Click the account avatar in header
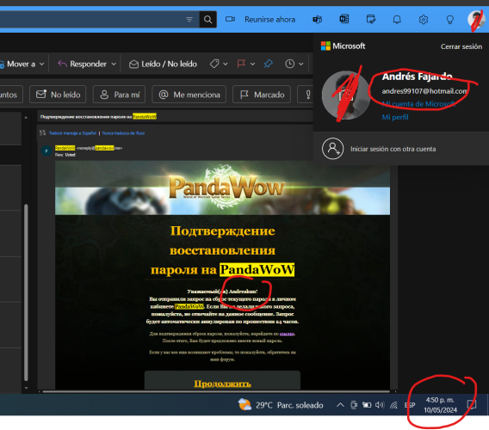Image resolution: width=489 pixels, height=430 pixels. coord(476,19)
